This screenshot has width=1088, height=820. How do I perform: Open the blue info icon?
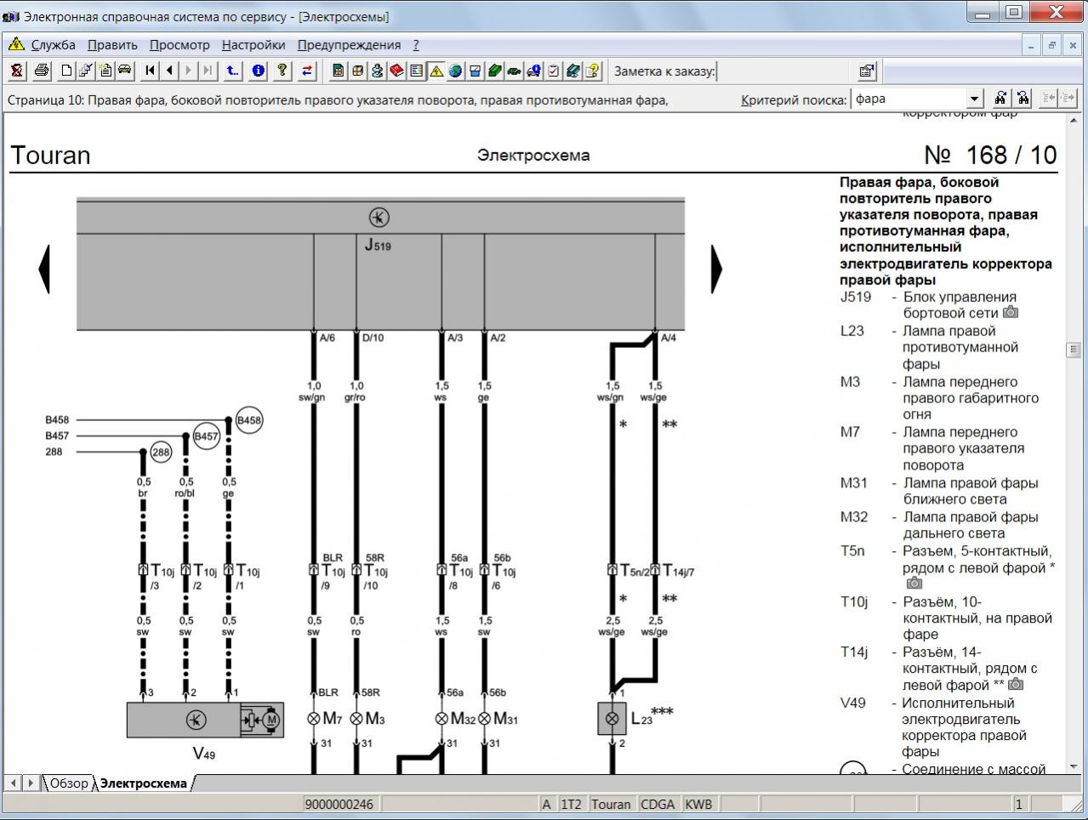pyautogui.click(x=259, y=71)
